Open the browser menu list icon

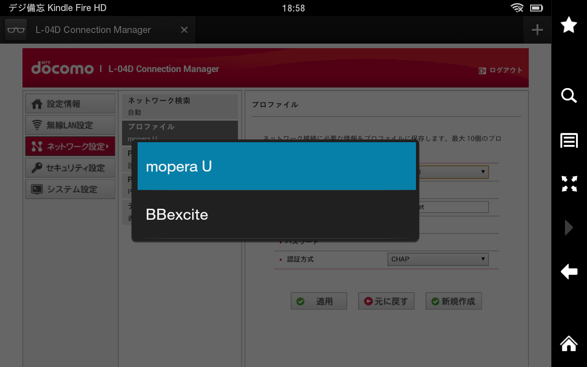pos(569,140)
